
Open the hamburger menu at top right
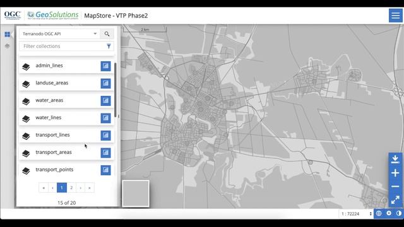[x=396, y=15]
